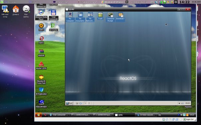Image resolution: width=201 pixels, height=125 pixels.
Task: Launch AIMP2 desktop icon
Action: click(41, 27)
